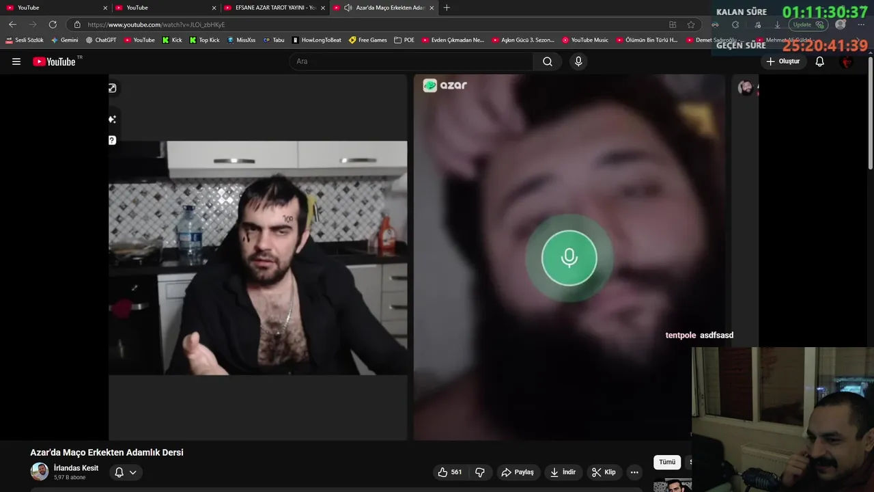The width and height of the screenshot is (874, 492).
Task: Open YouTube notifications bell
Action: click(820, 61)
